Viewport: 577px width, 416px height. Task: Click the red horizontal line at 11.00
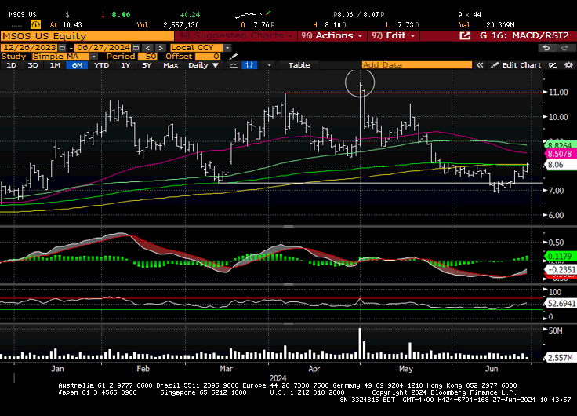point(414,93)
